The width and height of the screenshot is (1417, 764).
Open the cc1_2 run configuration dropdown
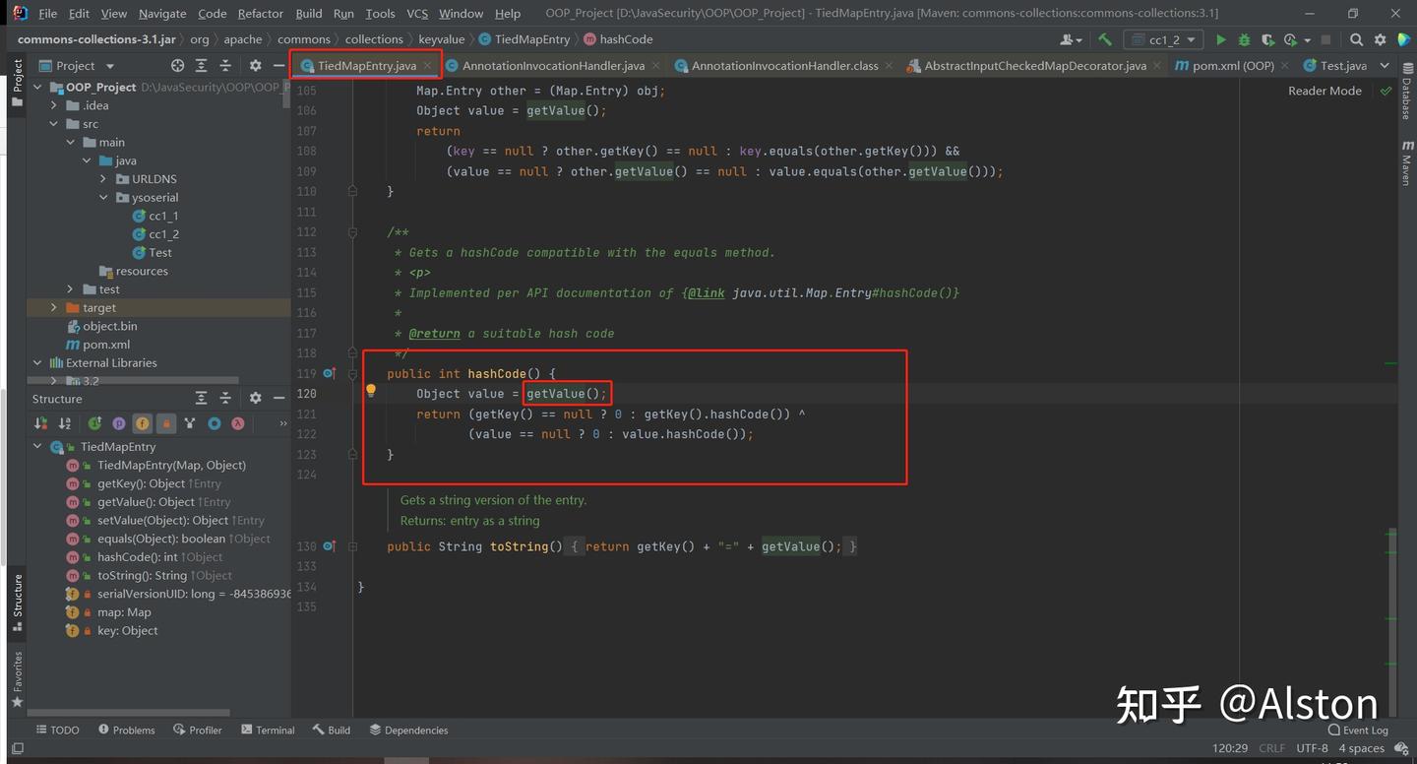point(1164,39)
